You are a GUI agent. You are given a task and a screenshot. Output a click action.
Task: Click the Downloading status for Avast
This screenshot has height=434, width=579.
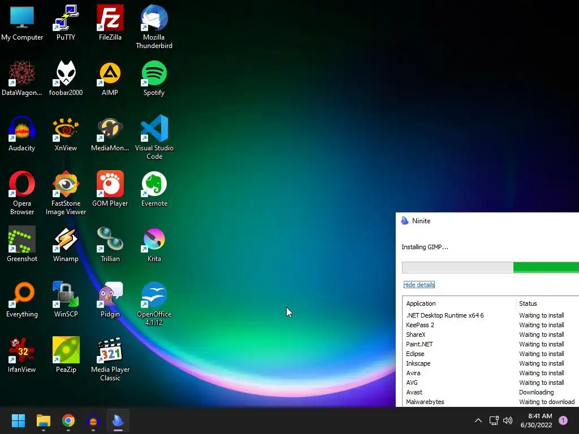536,392
